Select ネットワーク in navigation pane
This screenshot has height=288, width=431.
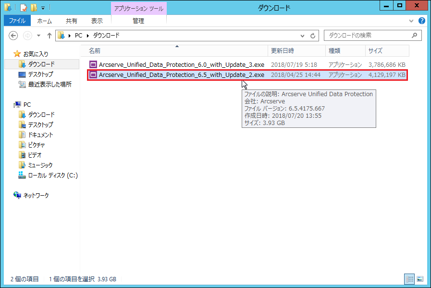36,195
